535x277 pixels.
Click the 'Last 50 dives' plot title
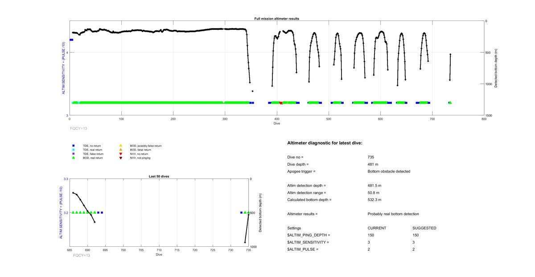(x=159, y=176)
